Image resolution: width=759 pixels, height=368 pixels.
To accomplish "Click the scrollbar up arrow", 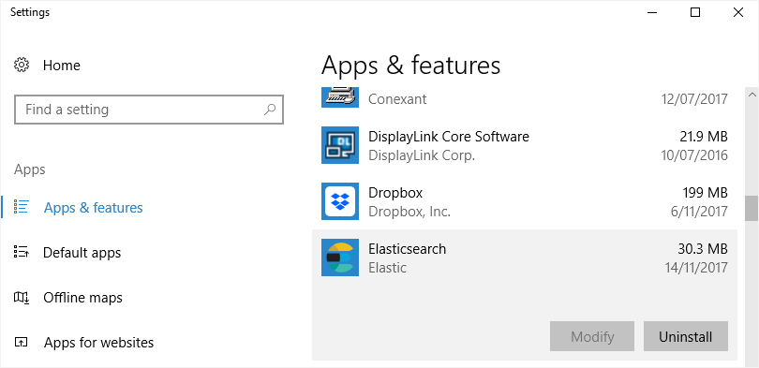I will click(752, 94).
